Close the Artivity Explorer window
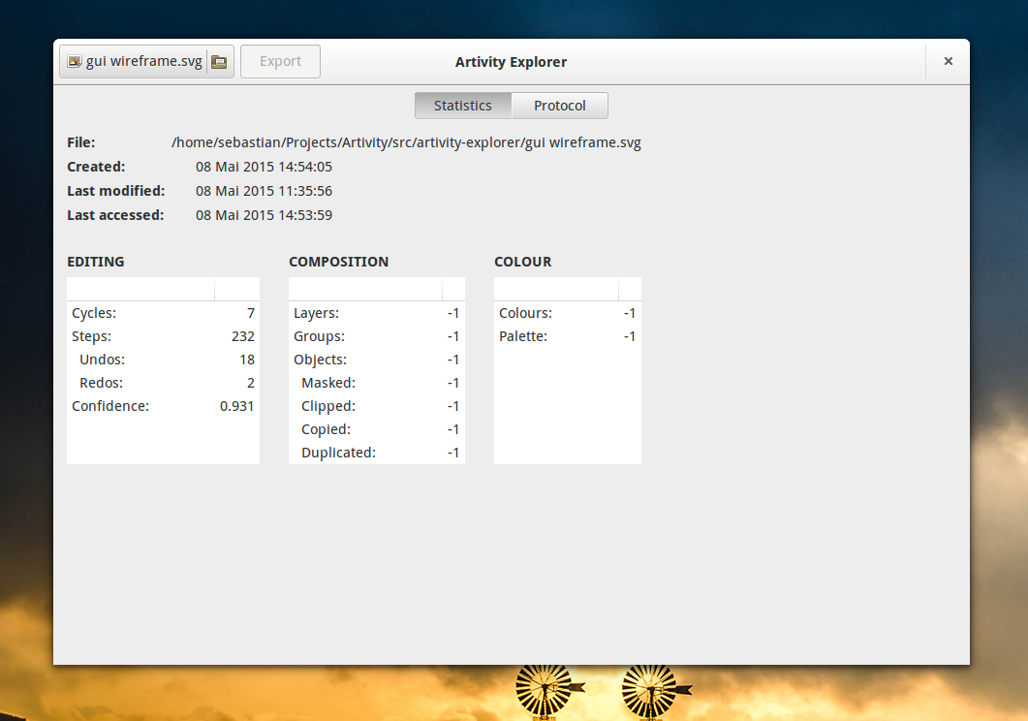Image resolution: width=1028 pixels, height=721 pixels. [948, 61]
